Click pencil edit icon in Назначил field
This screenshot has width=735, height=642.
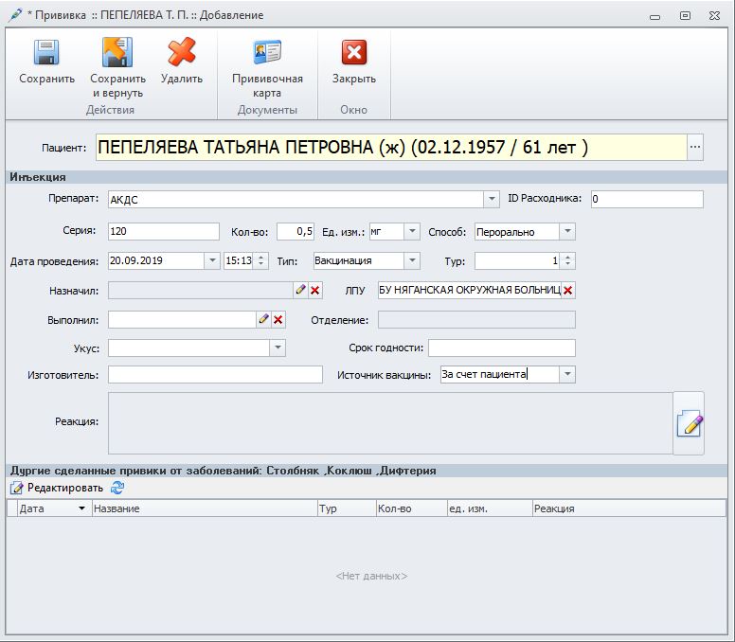tap(300, 290)
